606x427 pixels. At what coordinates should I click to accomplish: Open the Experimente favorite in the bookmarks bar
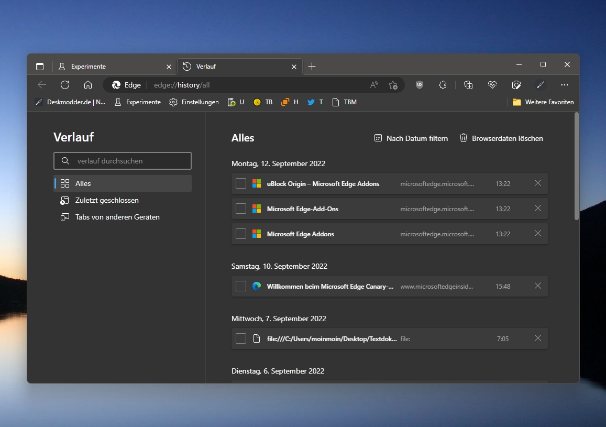[138, 102]
